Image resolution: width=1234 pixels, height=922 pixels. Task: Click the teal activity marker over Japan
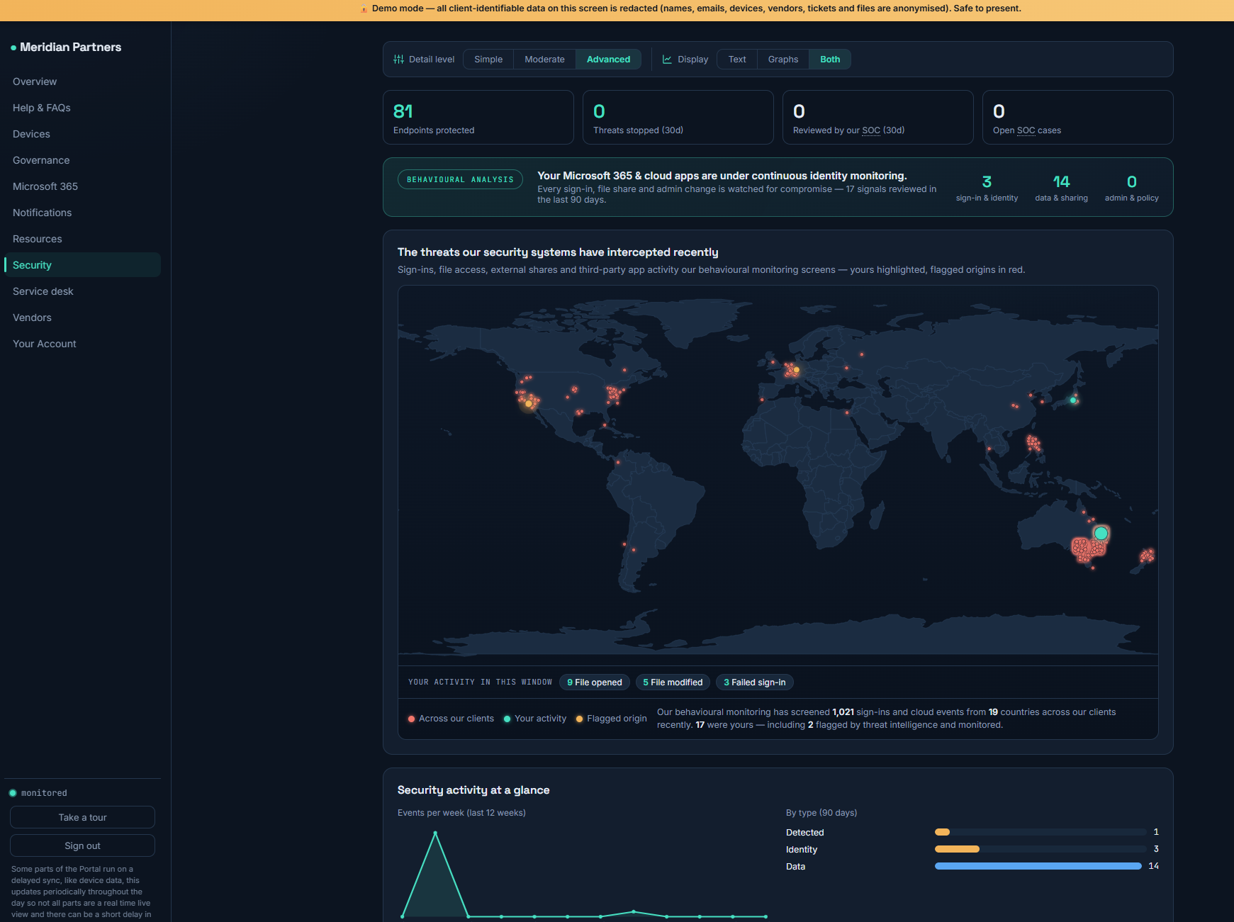[1073, 400]
